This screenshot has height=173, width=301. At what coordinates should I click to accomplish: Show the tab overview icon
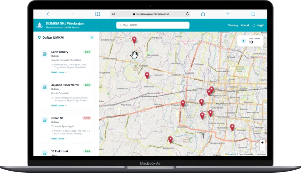tap(253, 14)
